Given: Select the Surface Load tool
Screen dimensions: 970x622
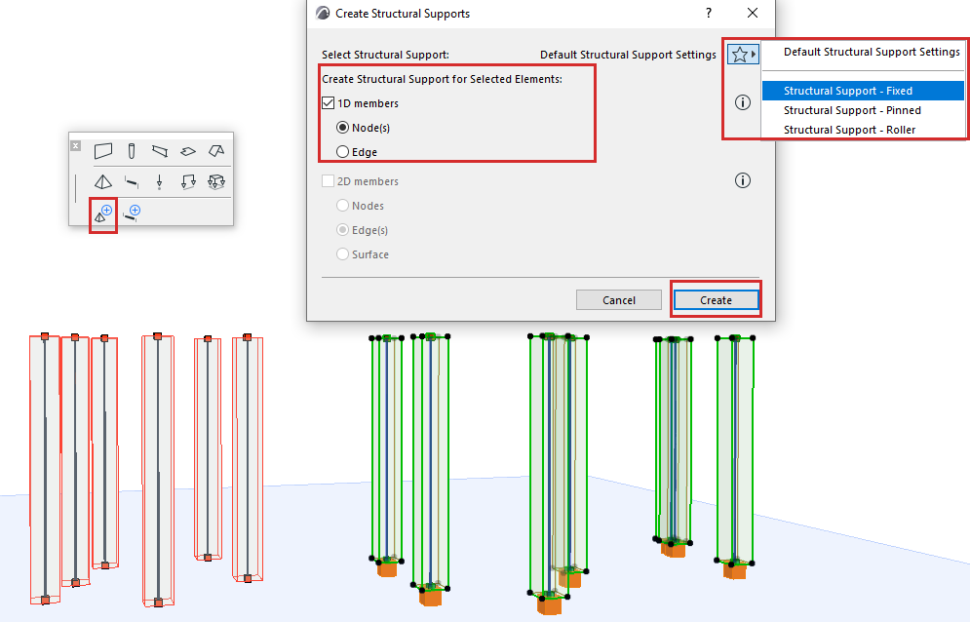Looking at the screenshot, I should coord(215,182).
